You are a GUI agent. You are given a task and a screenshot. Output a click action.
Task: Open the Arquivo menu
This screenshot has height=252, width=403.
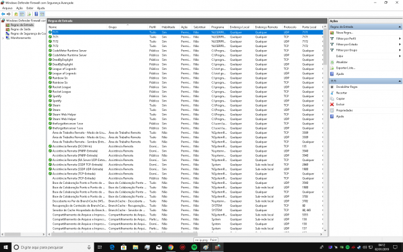click(7, 8)
